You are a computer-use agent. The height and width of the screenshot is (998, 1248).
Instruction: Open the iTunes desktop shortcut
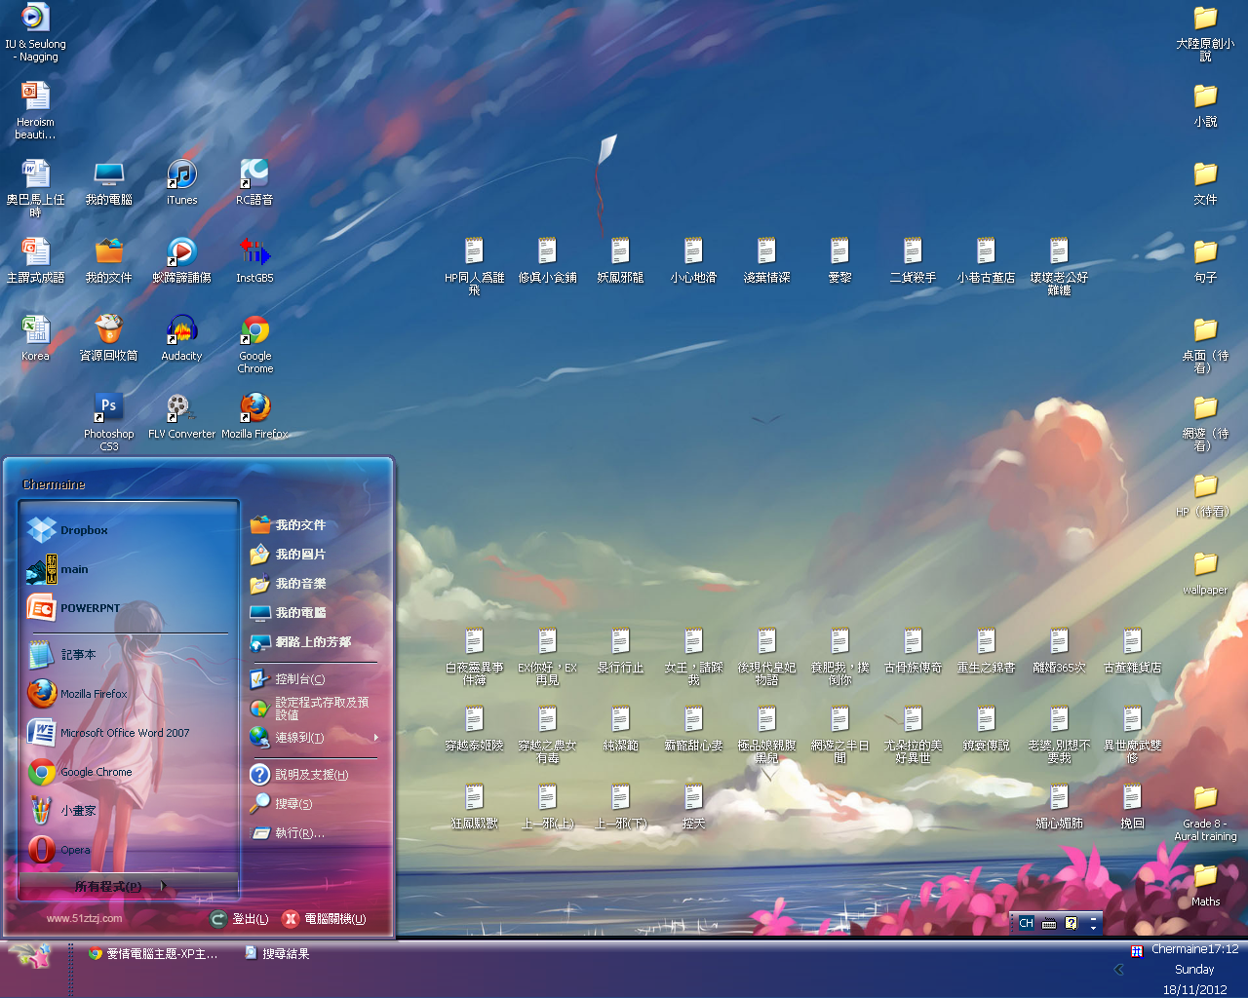pos(181,177)
